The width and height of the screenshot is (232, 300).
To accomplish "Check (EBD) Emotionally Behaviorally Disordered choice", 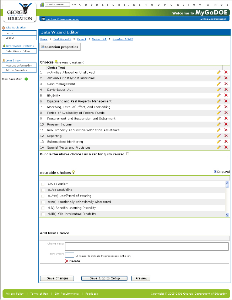I will (43, 202).
